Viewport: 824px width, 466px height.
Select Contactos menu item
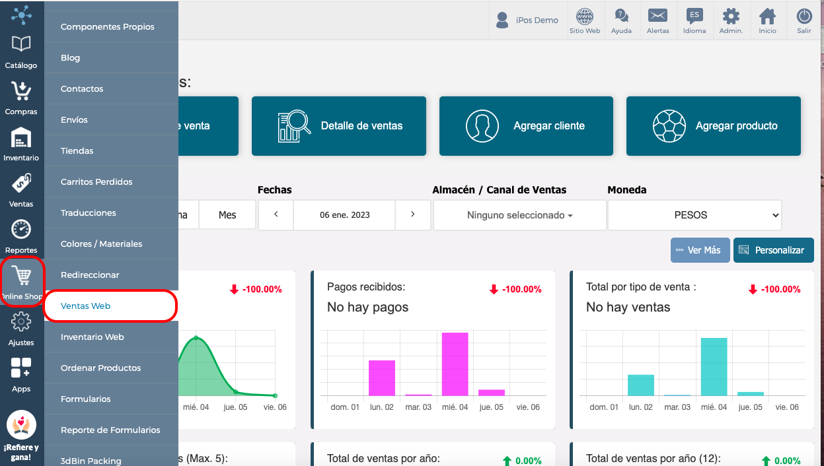(111, 89)
